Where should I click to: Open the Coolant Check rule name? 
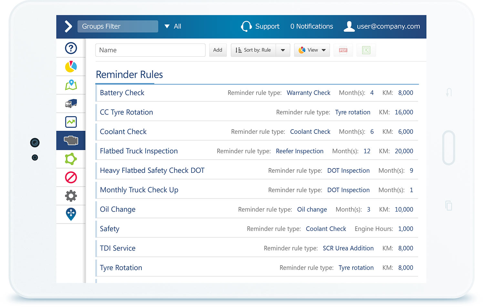[x=123, y=132]
